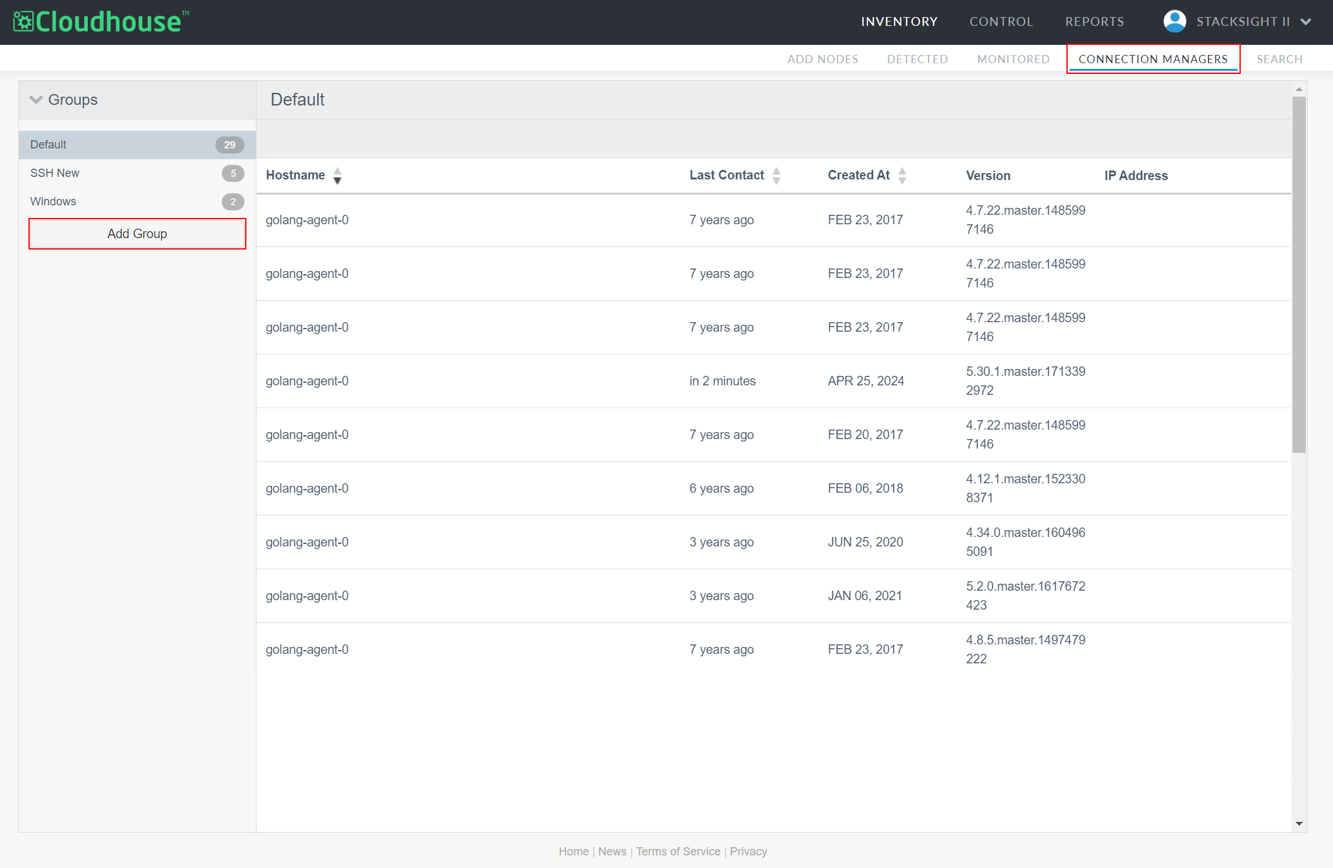Click version 4.34.0.master.1604965091

1025,542
